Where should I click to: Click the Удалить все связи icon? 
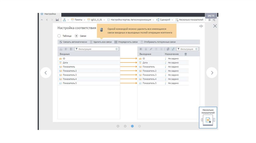[91, 42]
